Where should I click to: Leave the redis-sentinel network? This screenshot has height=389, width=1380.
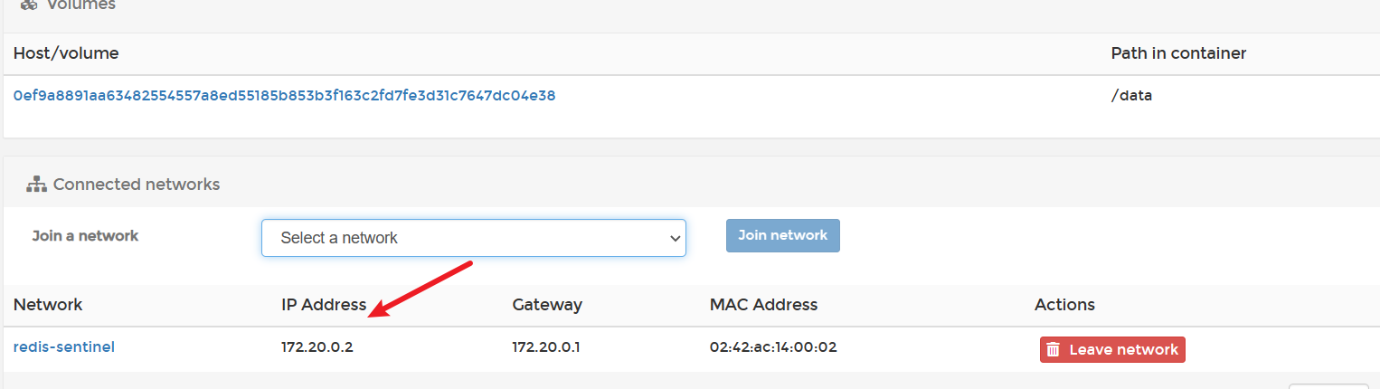(1111, 350)
